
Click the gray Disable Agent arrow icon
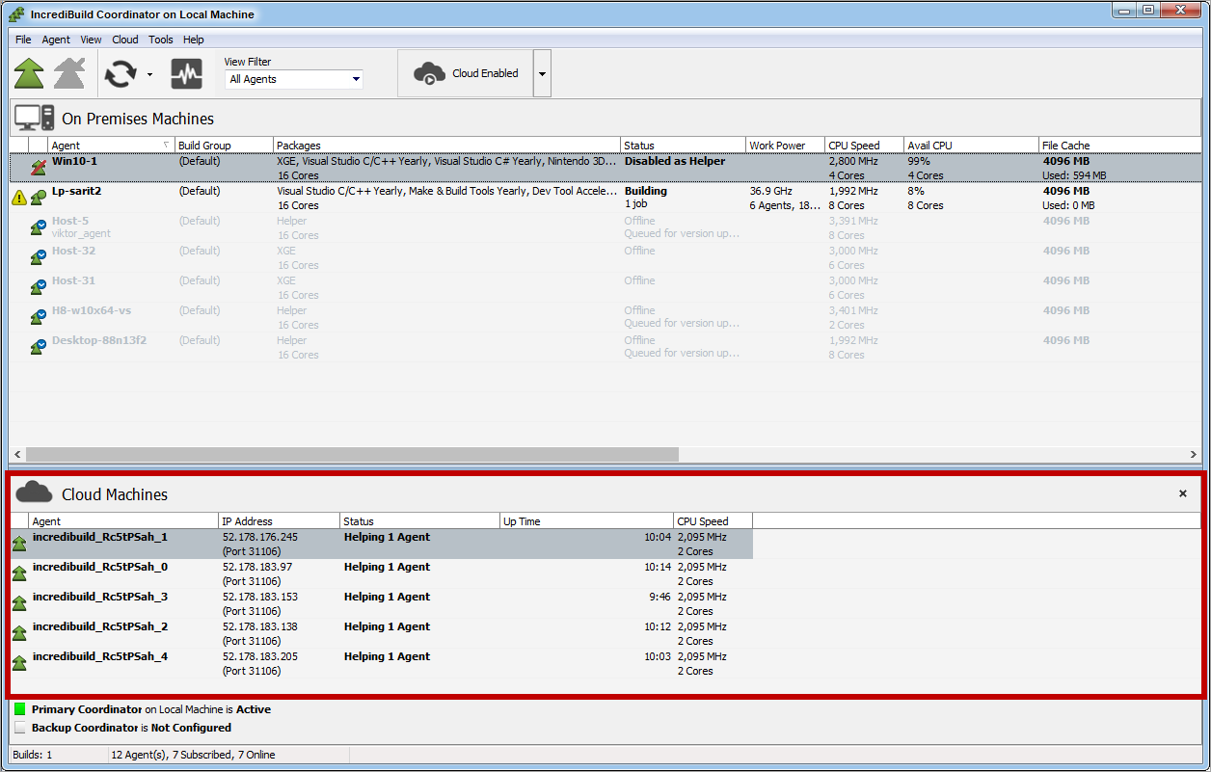click(69, 73)
